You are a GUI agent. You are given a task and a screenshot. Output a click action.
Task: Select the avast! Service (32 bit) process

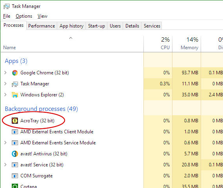(x=42, y=165)
